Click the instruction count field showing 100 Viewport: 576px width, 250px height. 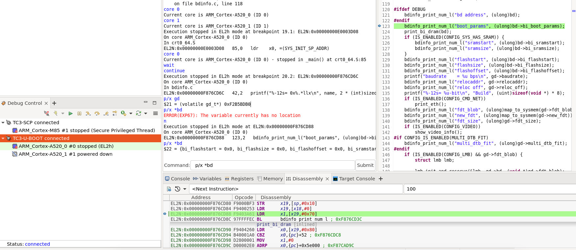pos(490,189)
